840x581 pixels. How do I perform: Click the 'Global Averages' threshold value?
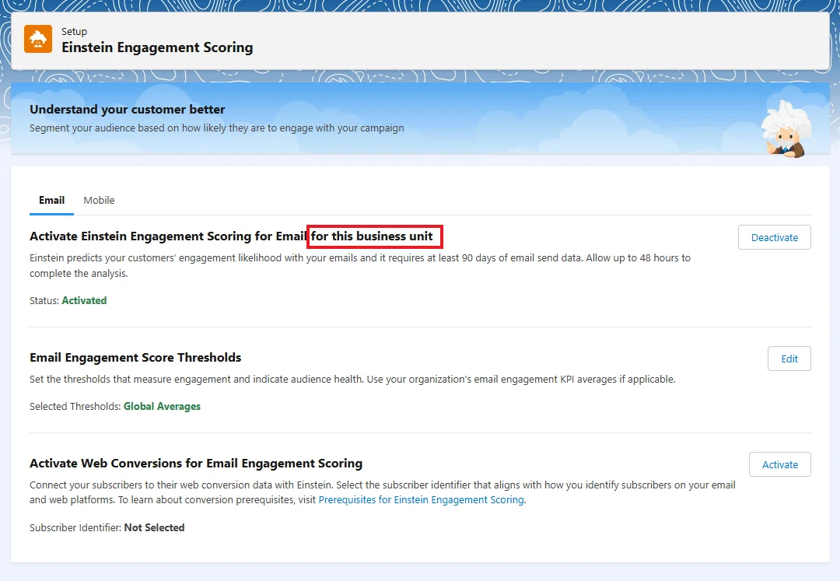162,407
